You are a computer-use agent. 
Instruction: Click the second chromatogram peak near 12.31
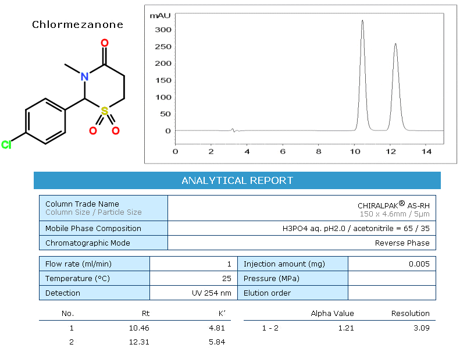pos(395,45)
